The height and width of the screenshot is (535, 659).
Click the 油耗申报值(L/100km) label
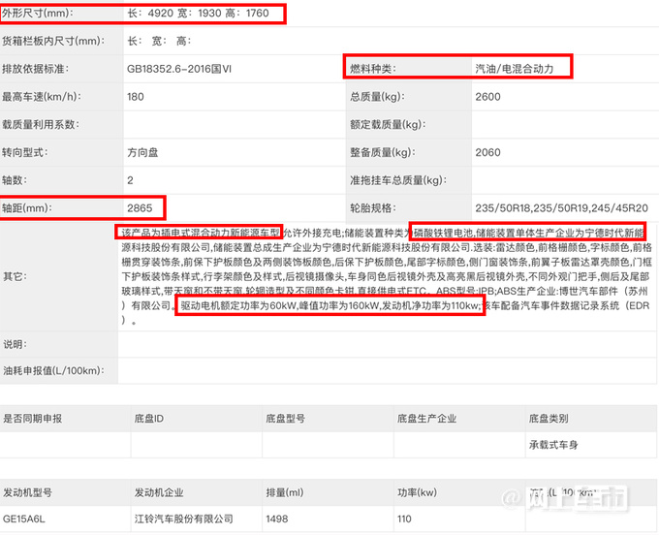[52, 370]
